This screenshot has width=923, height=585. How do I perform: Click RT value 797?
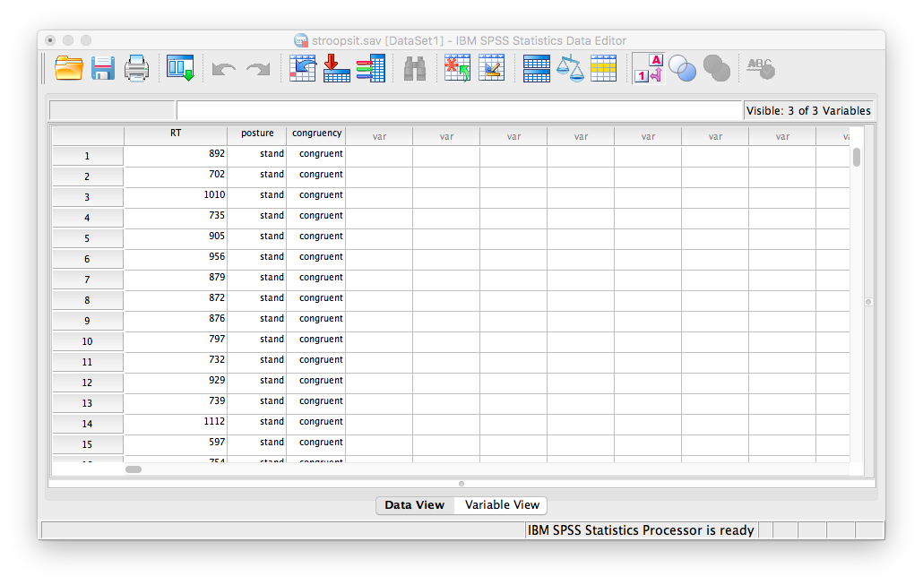(217, 339)
